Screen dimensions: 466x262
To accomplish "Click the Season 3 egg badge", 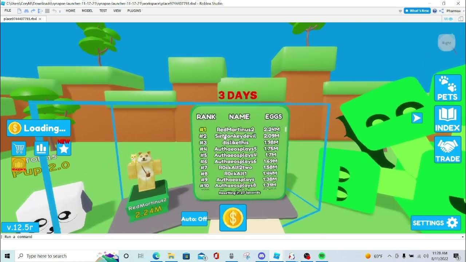I will click(19, 164).
